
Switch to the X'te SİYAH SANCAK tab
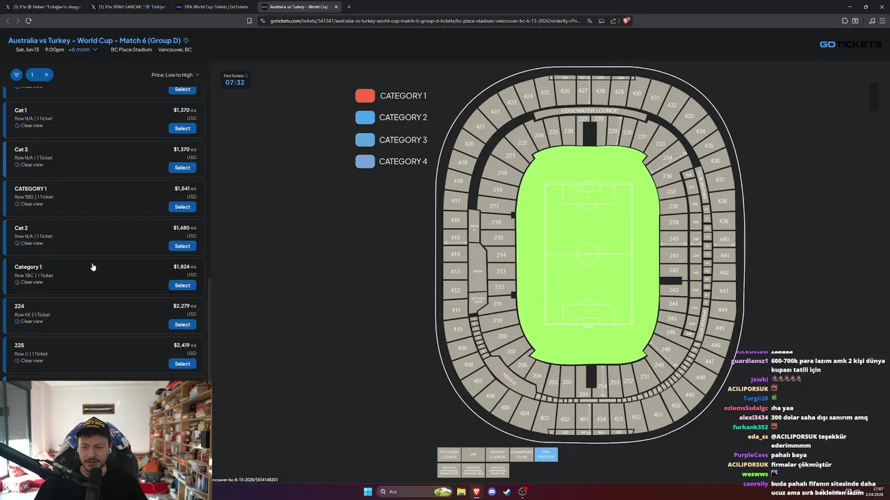[129, 7]
